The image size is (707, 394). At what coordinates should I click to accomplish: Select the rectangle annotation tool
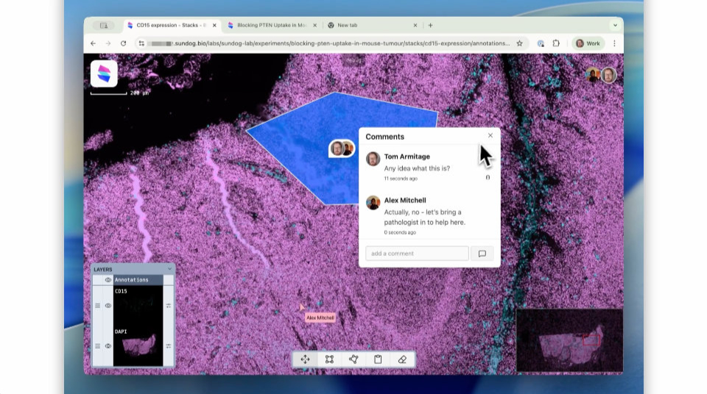click(329, 359)
